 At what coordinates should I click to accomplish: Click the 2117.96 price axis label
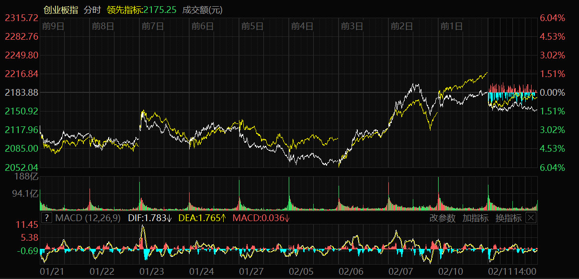click(22, 130)
